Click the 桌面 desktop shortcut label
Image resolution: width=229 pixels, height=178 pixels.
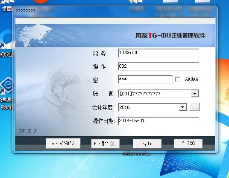(x=6, y=9)
